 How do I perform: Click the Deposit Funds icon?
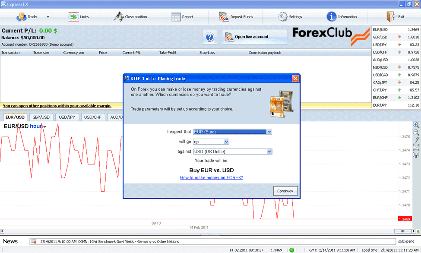224,17
